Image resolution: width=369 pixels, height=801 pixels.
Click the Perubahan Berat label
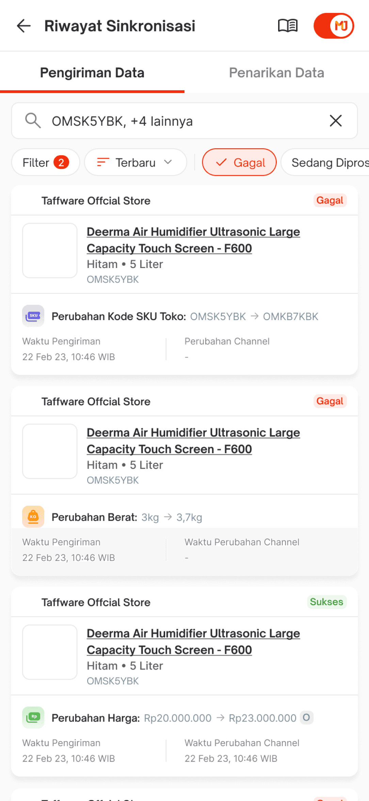(94, 517)
